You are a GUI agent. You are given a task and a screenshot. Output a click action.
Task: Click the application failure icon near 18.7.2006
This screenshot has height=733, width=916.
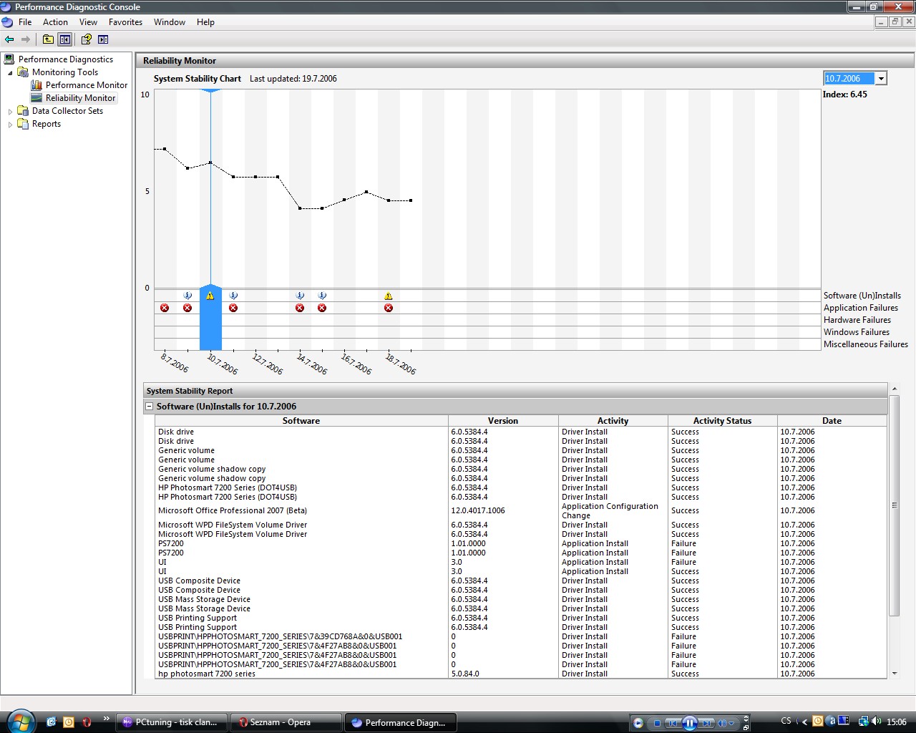[389, 308]
